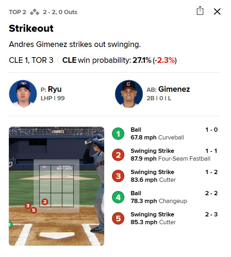This screenshot has width=231, height=257.
Task: Select green pitch 4 circle in list
Action: click(118, 197)
